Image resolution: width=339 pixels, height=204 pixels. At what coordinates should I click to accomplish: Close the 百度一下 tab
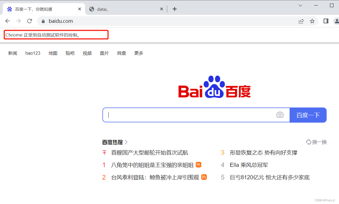click(x=80, y=9)
